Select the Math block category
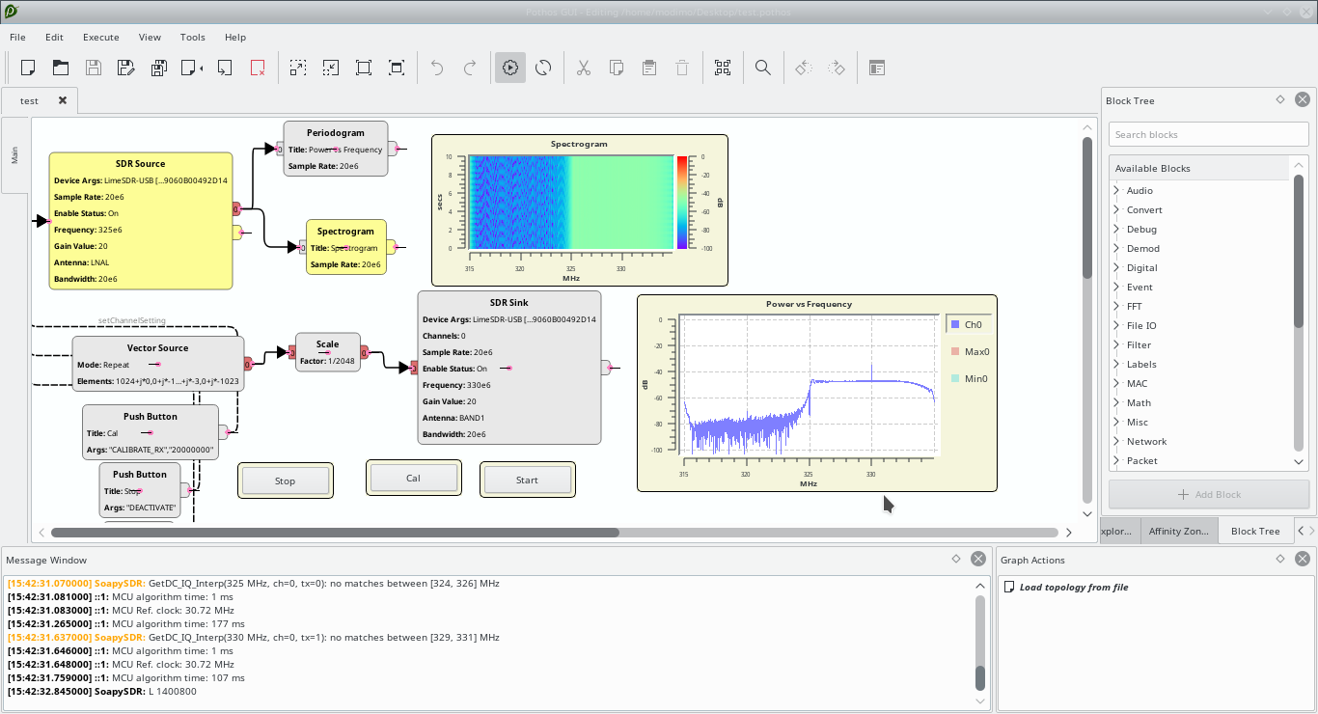This screenshot has width=1318, height=714. [1139, 402]
